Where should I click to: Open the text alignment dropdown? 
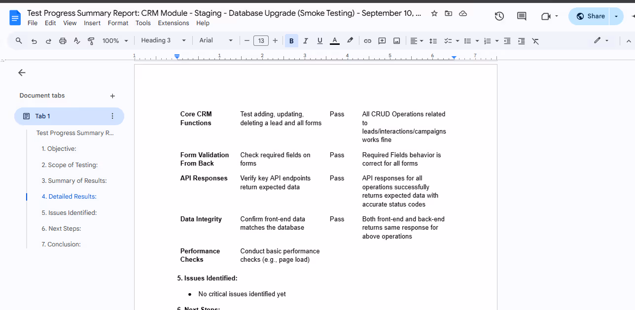[x=417, y=41]
